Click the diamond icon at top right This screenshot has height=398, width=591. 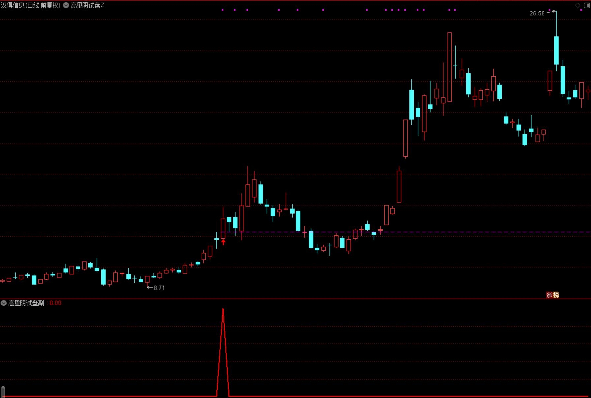click(577, 5)
